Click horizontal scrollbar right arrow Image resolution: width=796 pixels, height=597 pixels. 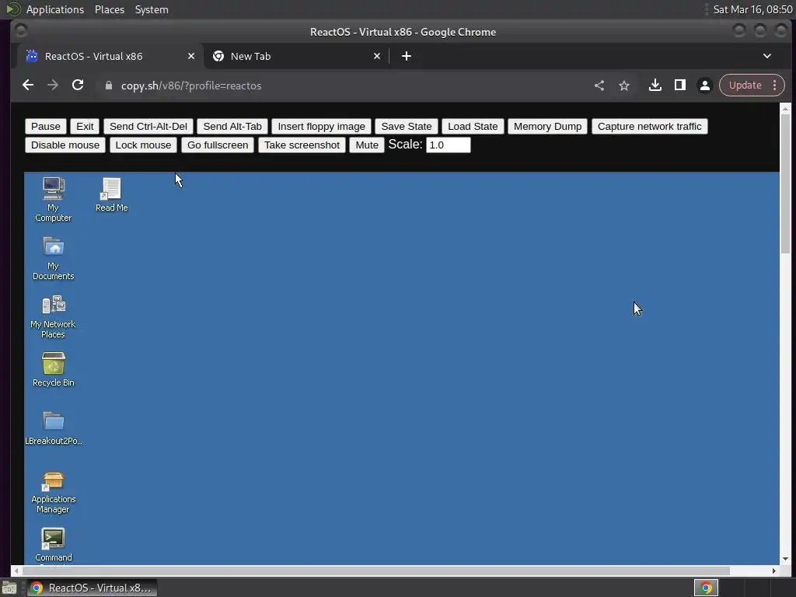click(x=773, y=571)
